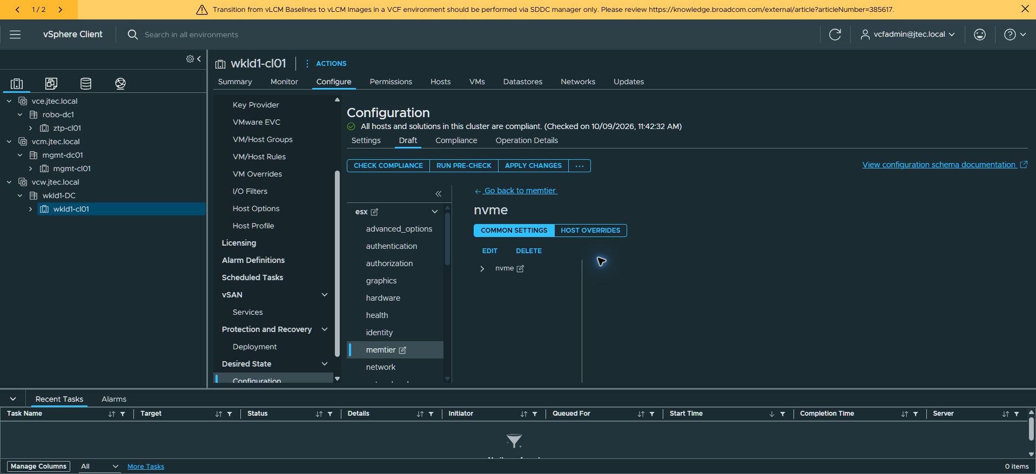Open the Compliance sub-tab
The image size is (1036, 474).
(456, 140)
